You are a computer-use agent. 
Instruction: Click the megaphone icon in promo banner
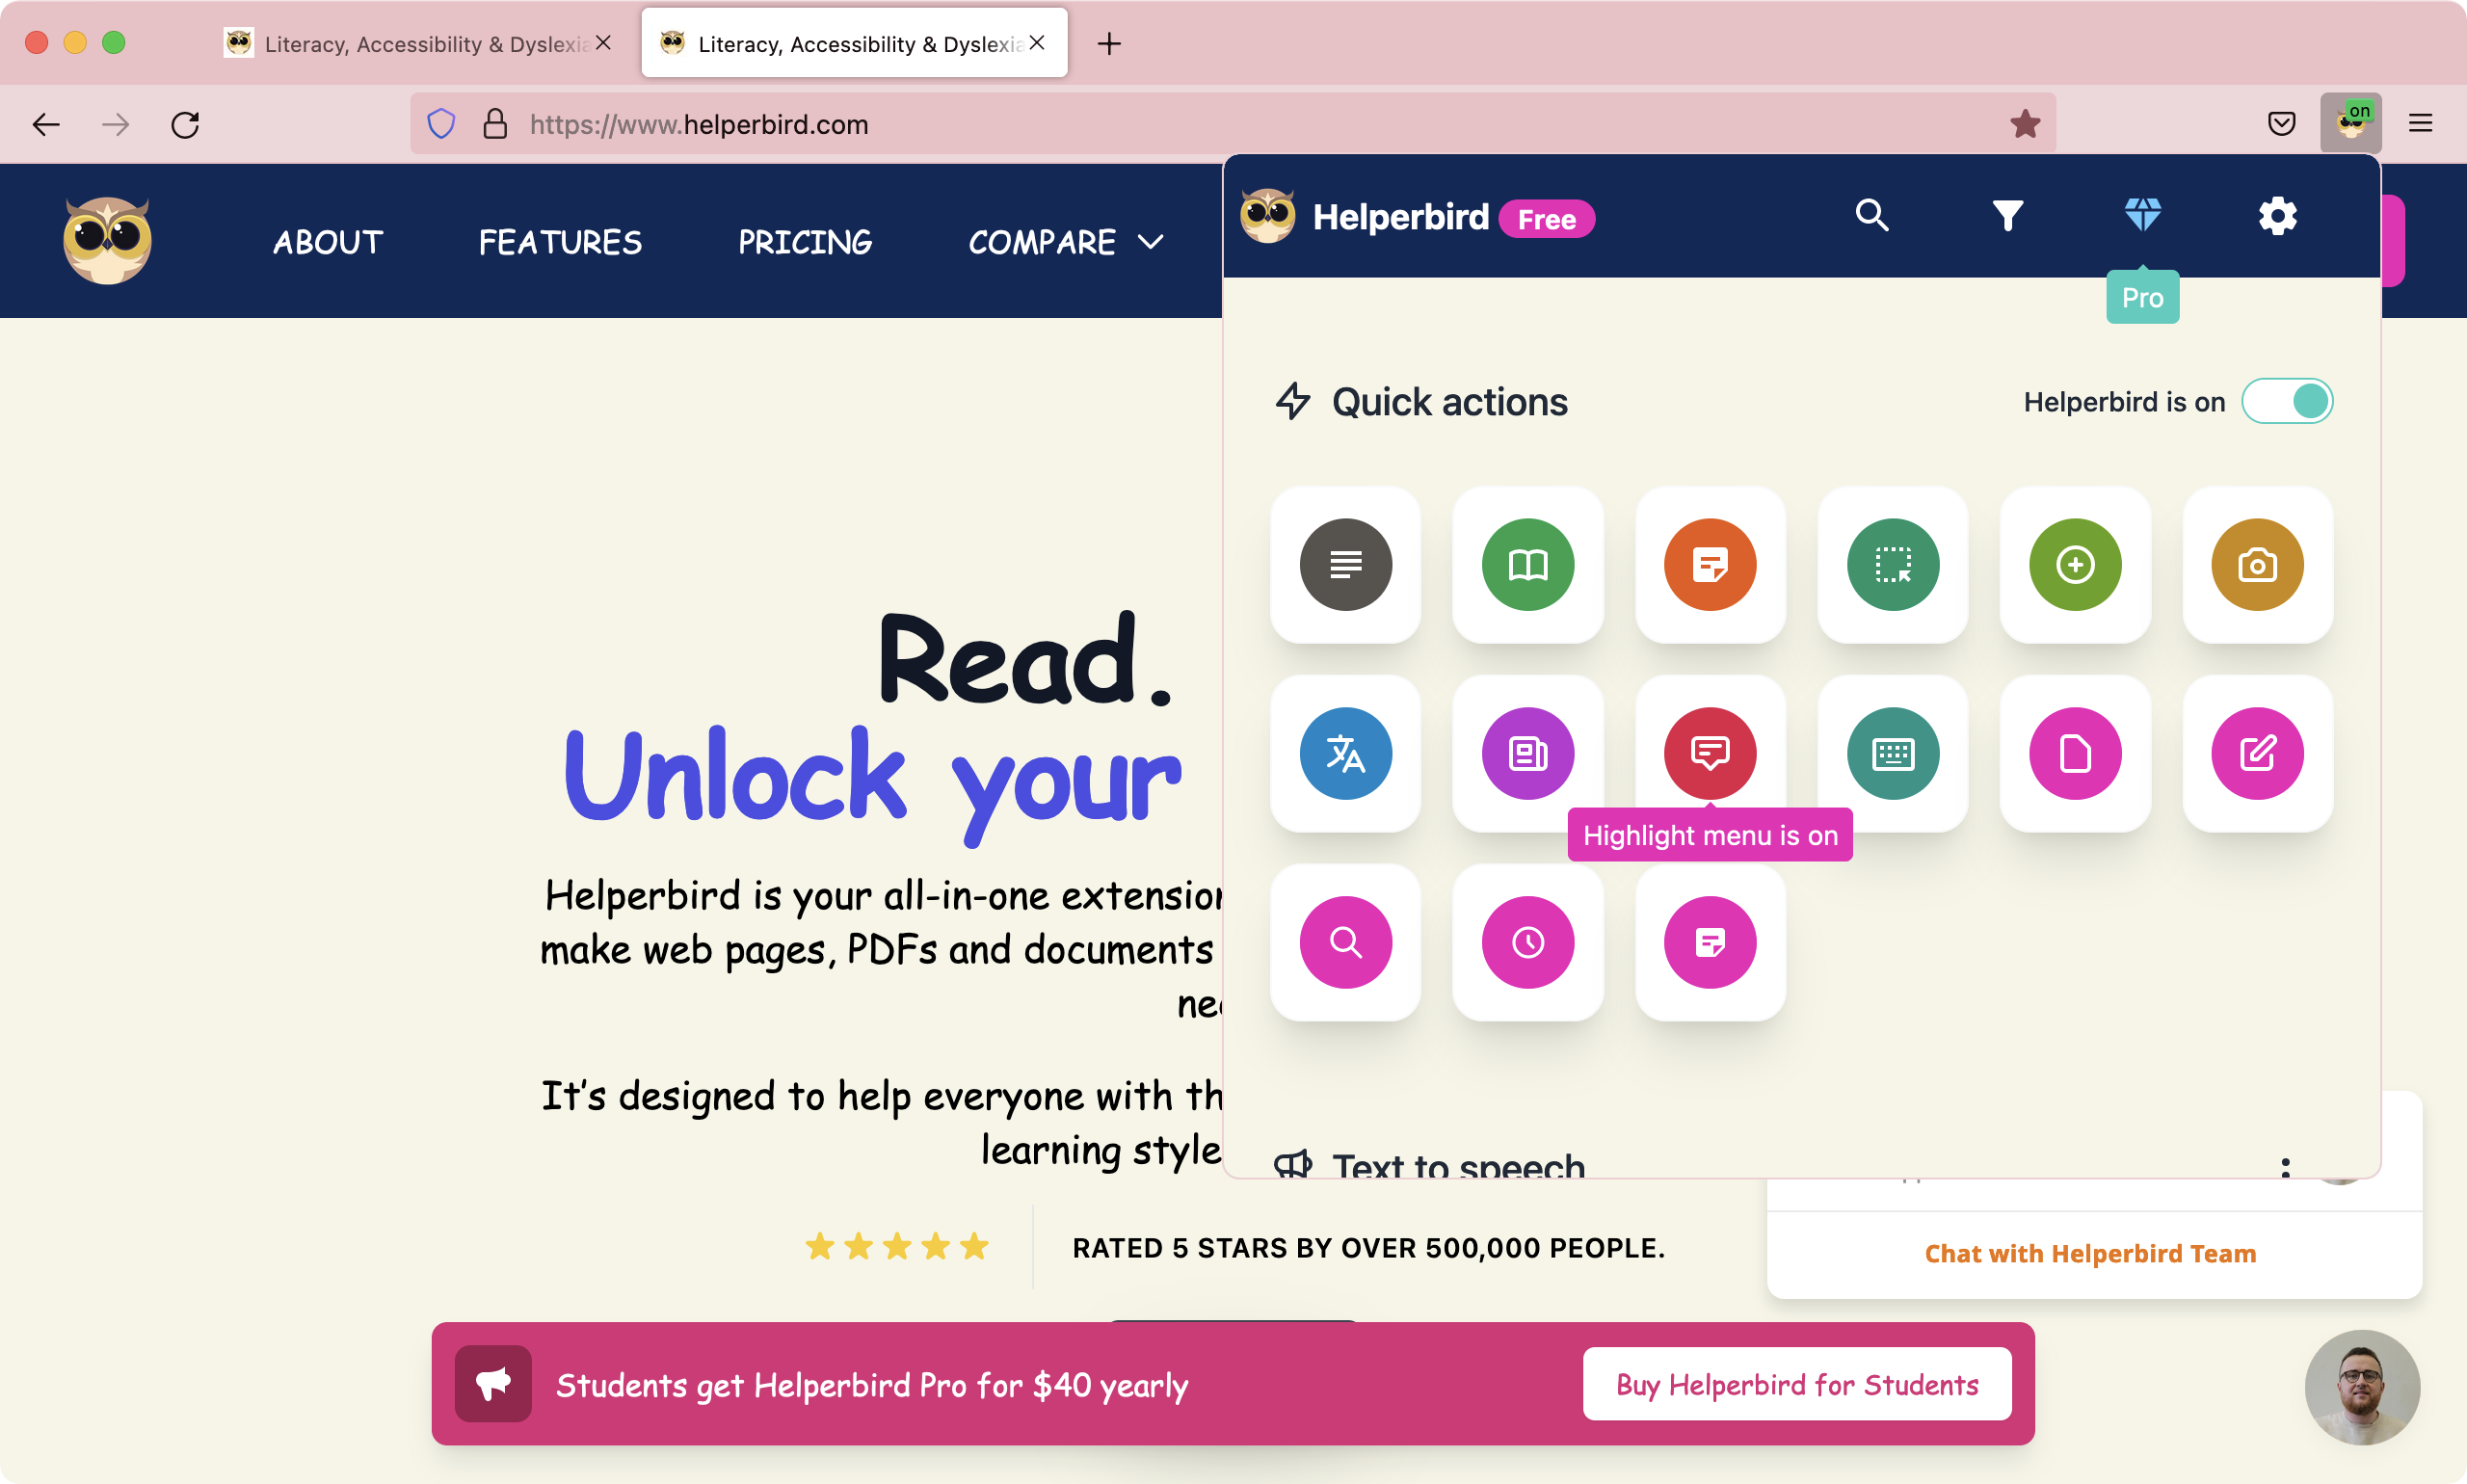[493, 1384]
